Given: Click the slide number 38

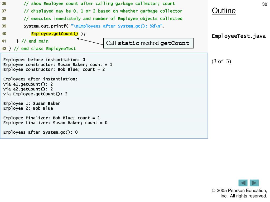Looking at the screenshot, I should coord(264,4).
